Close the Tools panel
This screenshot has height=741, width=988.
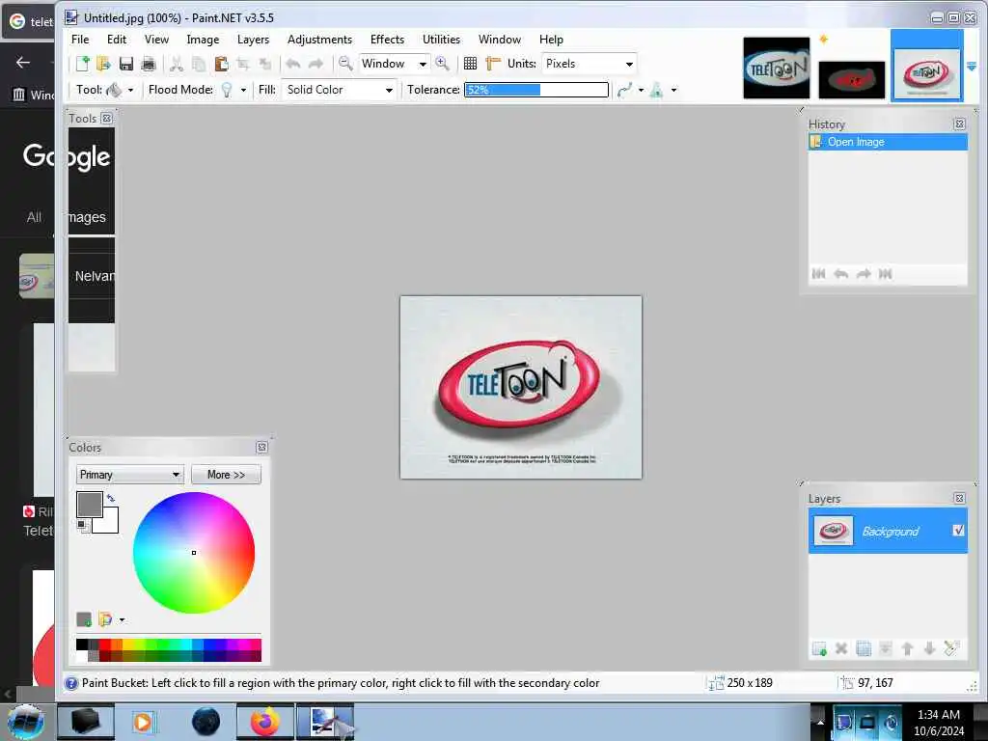tap(106, 119)
